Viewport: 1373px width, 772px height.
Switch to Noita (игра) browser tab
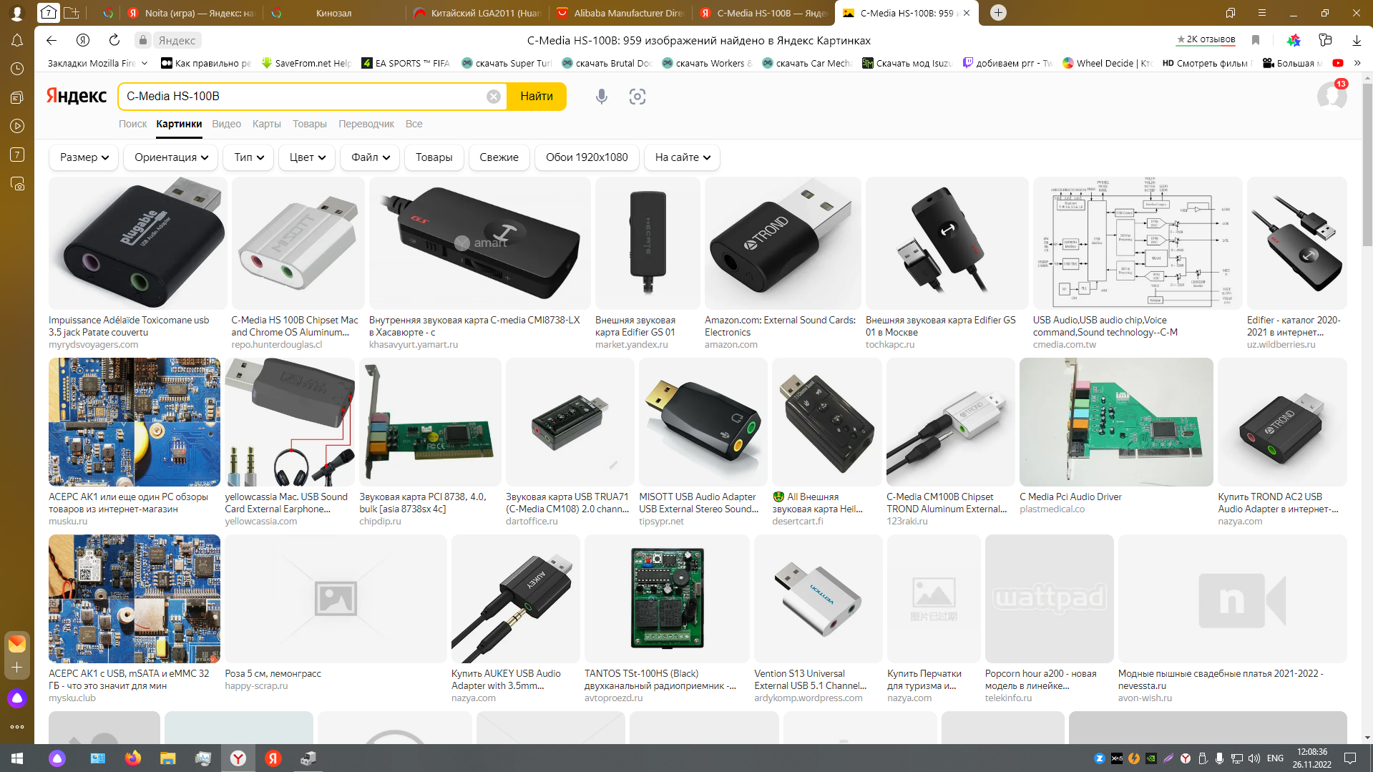click(x=192, y=13)
